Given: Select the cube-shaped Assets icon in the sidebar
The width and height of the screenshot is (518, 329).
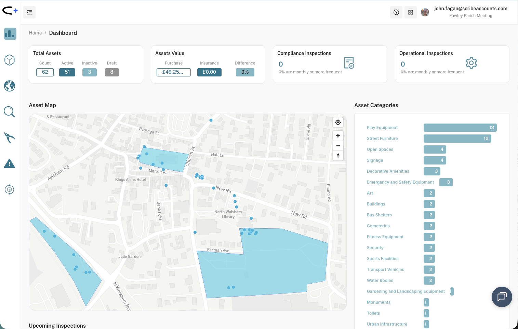Looking at the screenshot, I should point(9,60).
